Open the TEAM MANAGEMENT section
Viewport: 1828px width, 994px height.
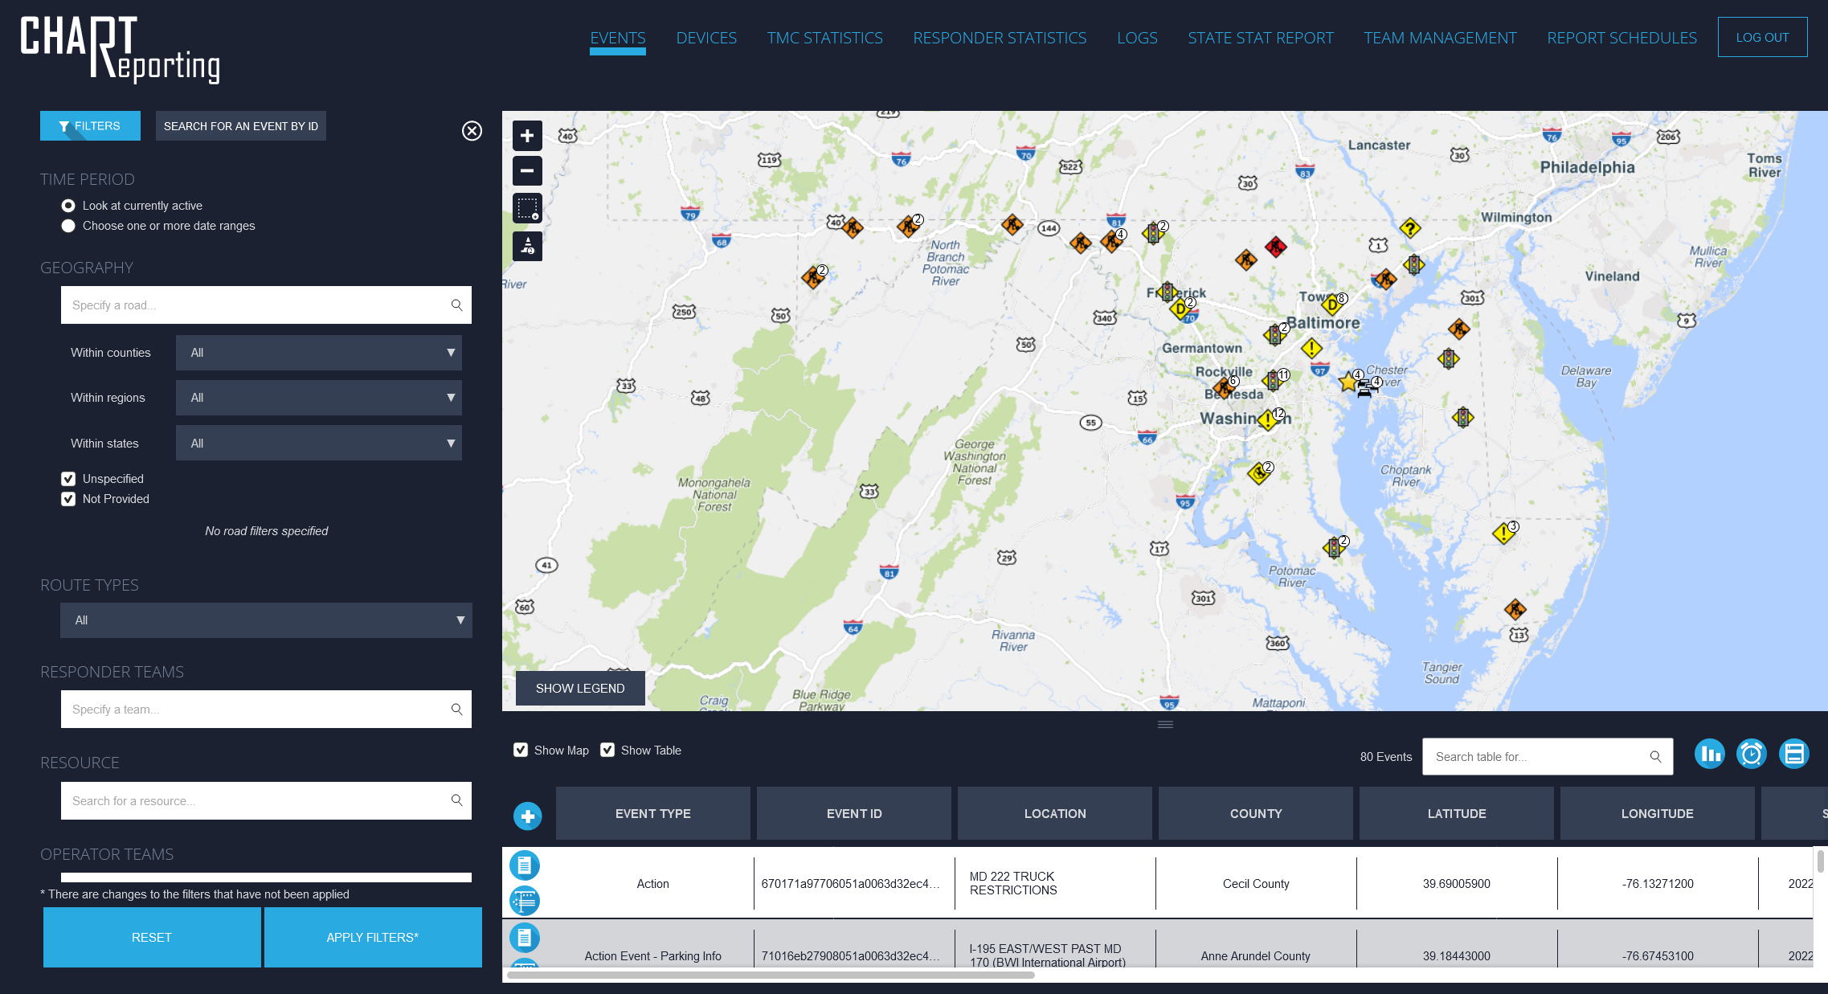1439,37
